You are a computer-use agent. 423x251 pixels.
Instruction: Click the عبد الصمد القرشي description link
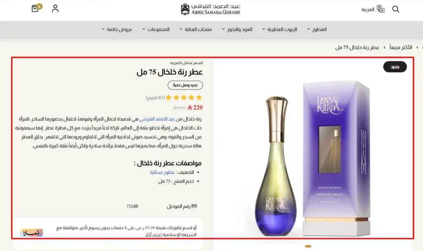(x=157, y=119)
